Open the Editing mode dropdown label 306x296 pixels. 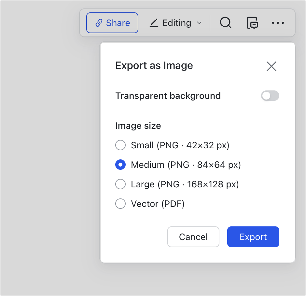point(177,23)
